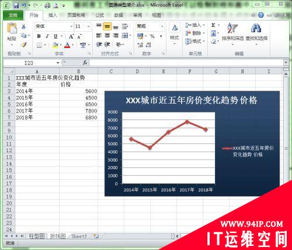The image size is (292, 250).
Task: Expand the font name dropdown
Action: pyautogui.click(x=71, y=26)
